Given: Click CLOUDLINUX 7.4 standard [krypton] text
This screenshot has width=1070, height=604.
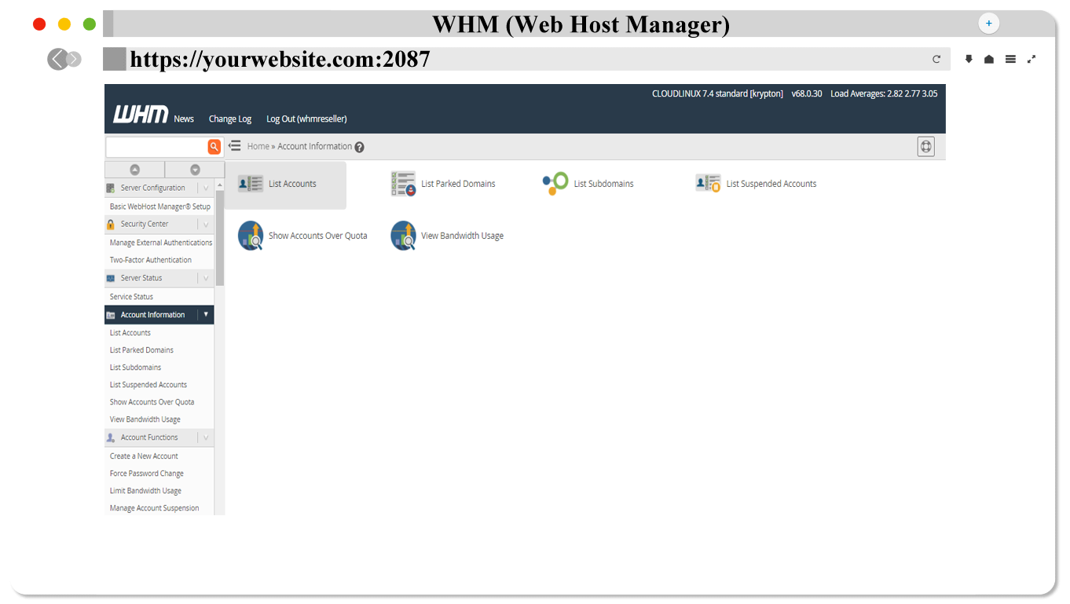Looking at the screenshot, I should click(x=717, y=93).
